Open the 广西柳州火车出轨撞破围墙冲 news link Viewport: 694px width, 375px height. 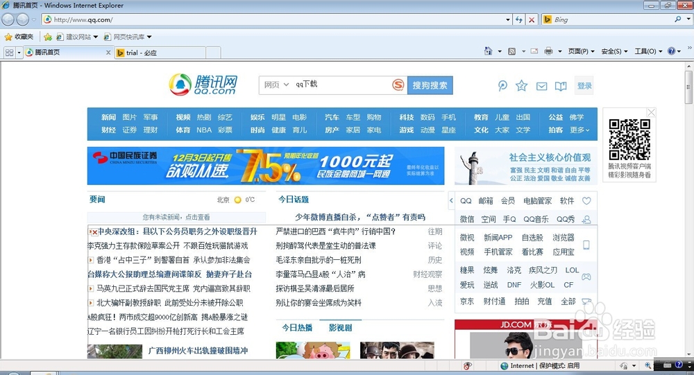point(198,351)
